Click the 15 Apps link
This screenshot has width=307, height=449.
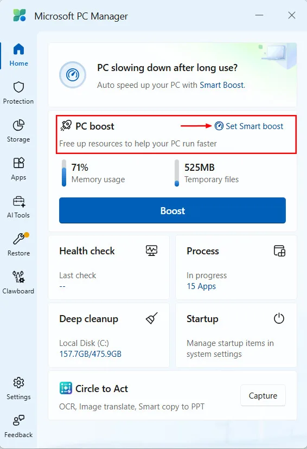[201, 286]
